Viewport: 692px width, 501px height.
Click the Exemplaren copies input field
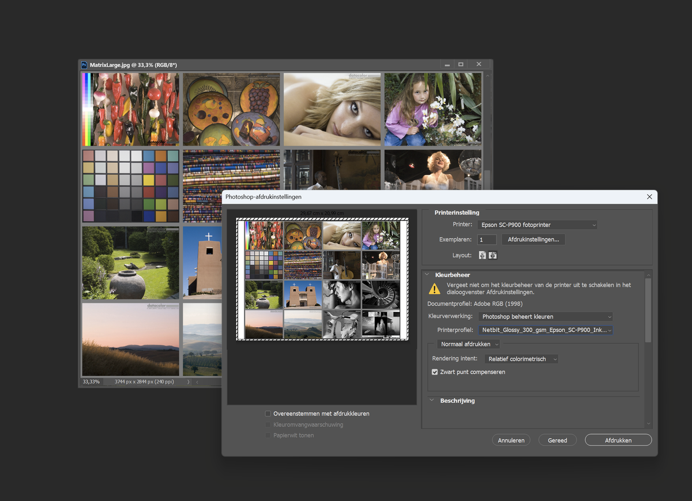click(x=487, y=240)
